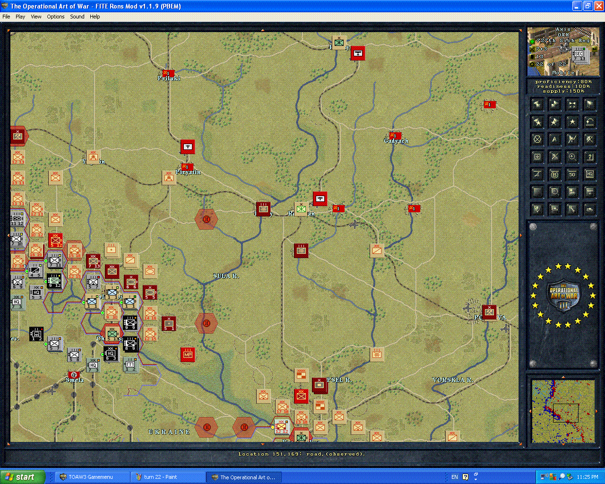The height and width of the screenshot is (484, 605).
Task: Open the '?' help icon on the toolbar
Action: tap(589, 156)
